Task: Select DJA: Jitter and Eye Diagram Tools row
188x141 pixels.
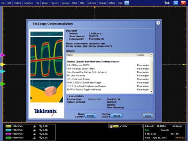Action: [108, 72]
